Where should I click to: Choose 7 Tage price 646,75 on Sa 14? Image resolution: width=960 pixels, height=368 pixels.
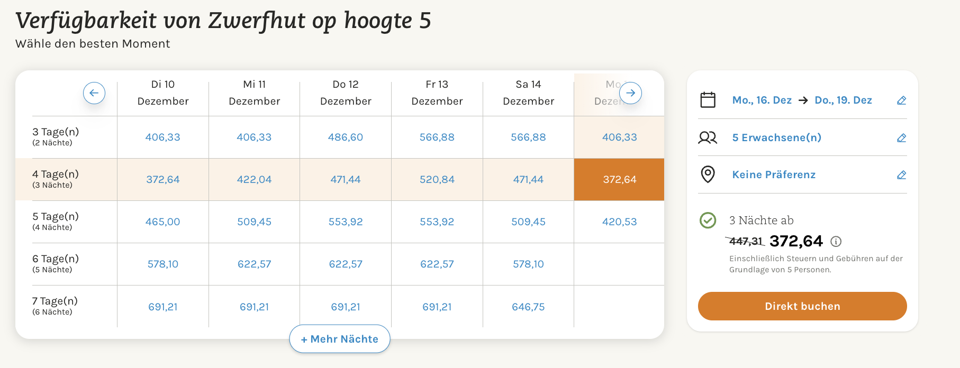coord(528,307)
